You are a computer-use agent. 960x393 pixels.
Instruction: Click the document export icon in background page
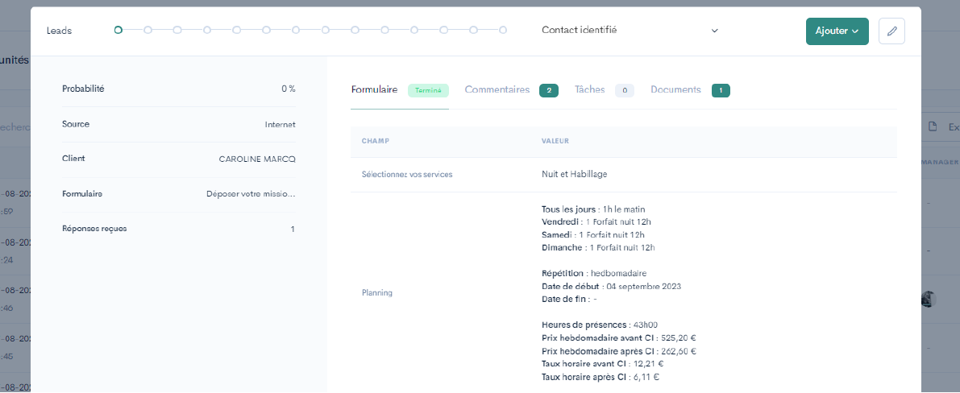[x=933, y=126]
